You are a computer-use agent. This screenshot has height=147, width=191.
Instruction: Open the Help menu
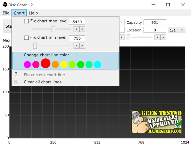pyautogui.click(x=33, y=13)
